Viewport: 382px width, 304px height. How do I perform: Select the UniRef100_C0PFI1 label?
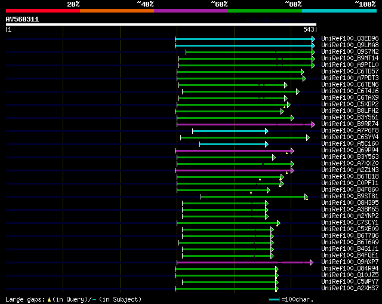(350, 183)
